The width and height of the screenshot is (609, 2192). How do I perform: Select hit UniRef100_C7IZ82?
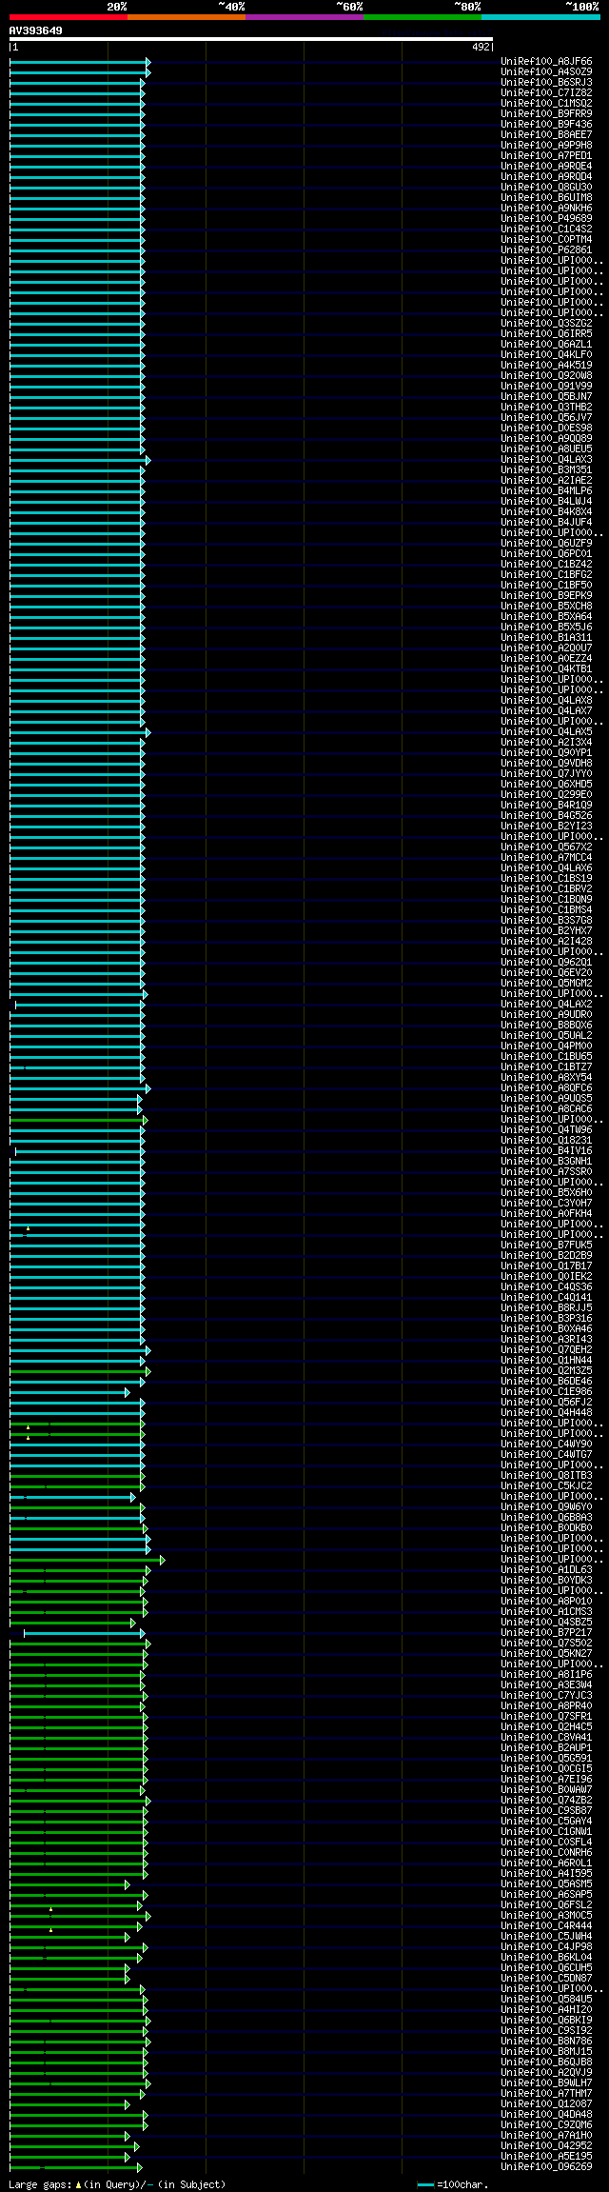(546, 93)
